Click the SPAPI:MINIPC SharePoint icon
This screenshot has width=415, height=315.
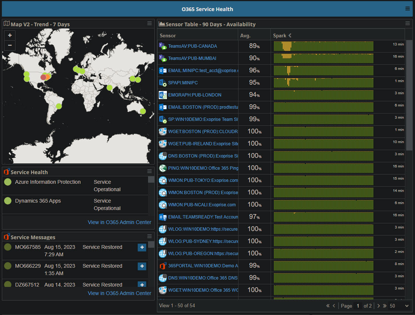point(162,83)
